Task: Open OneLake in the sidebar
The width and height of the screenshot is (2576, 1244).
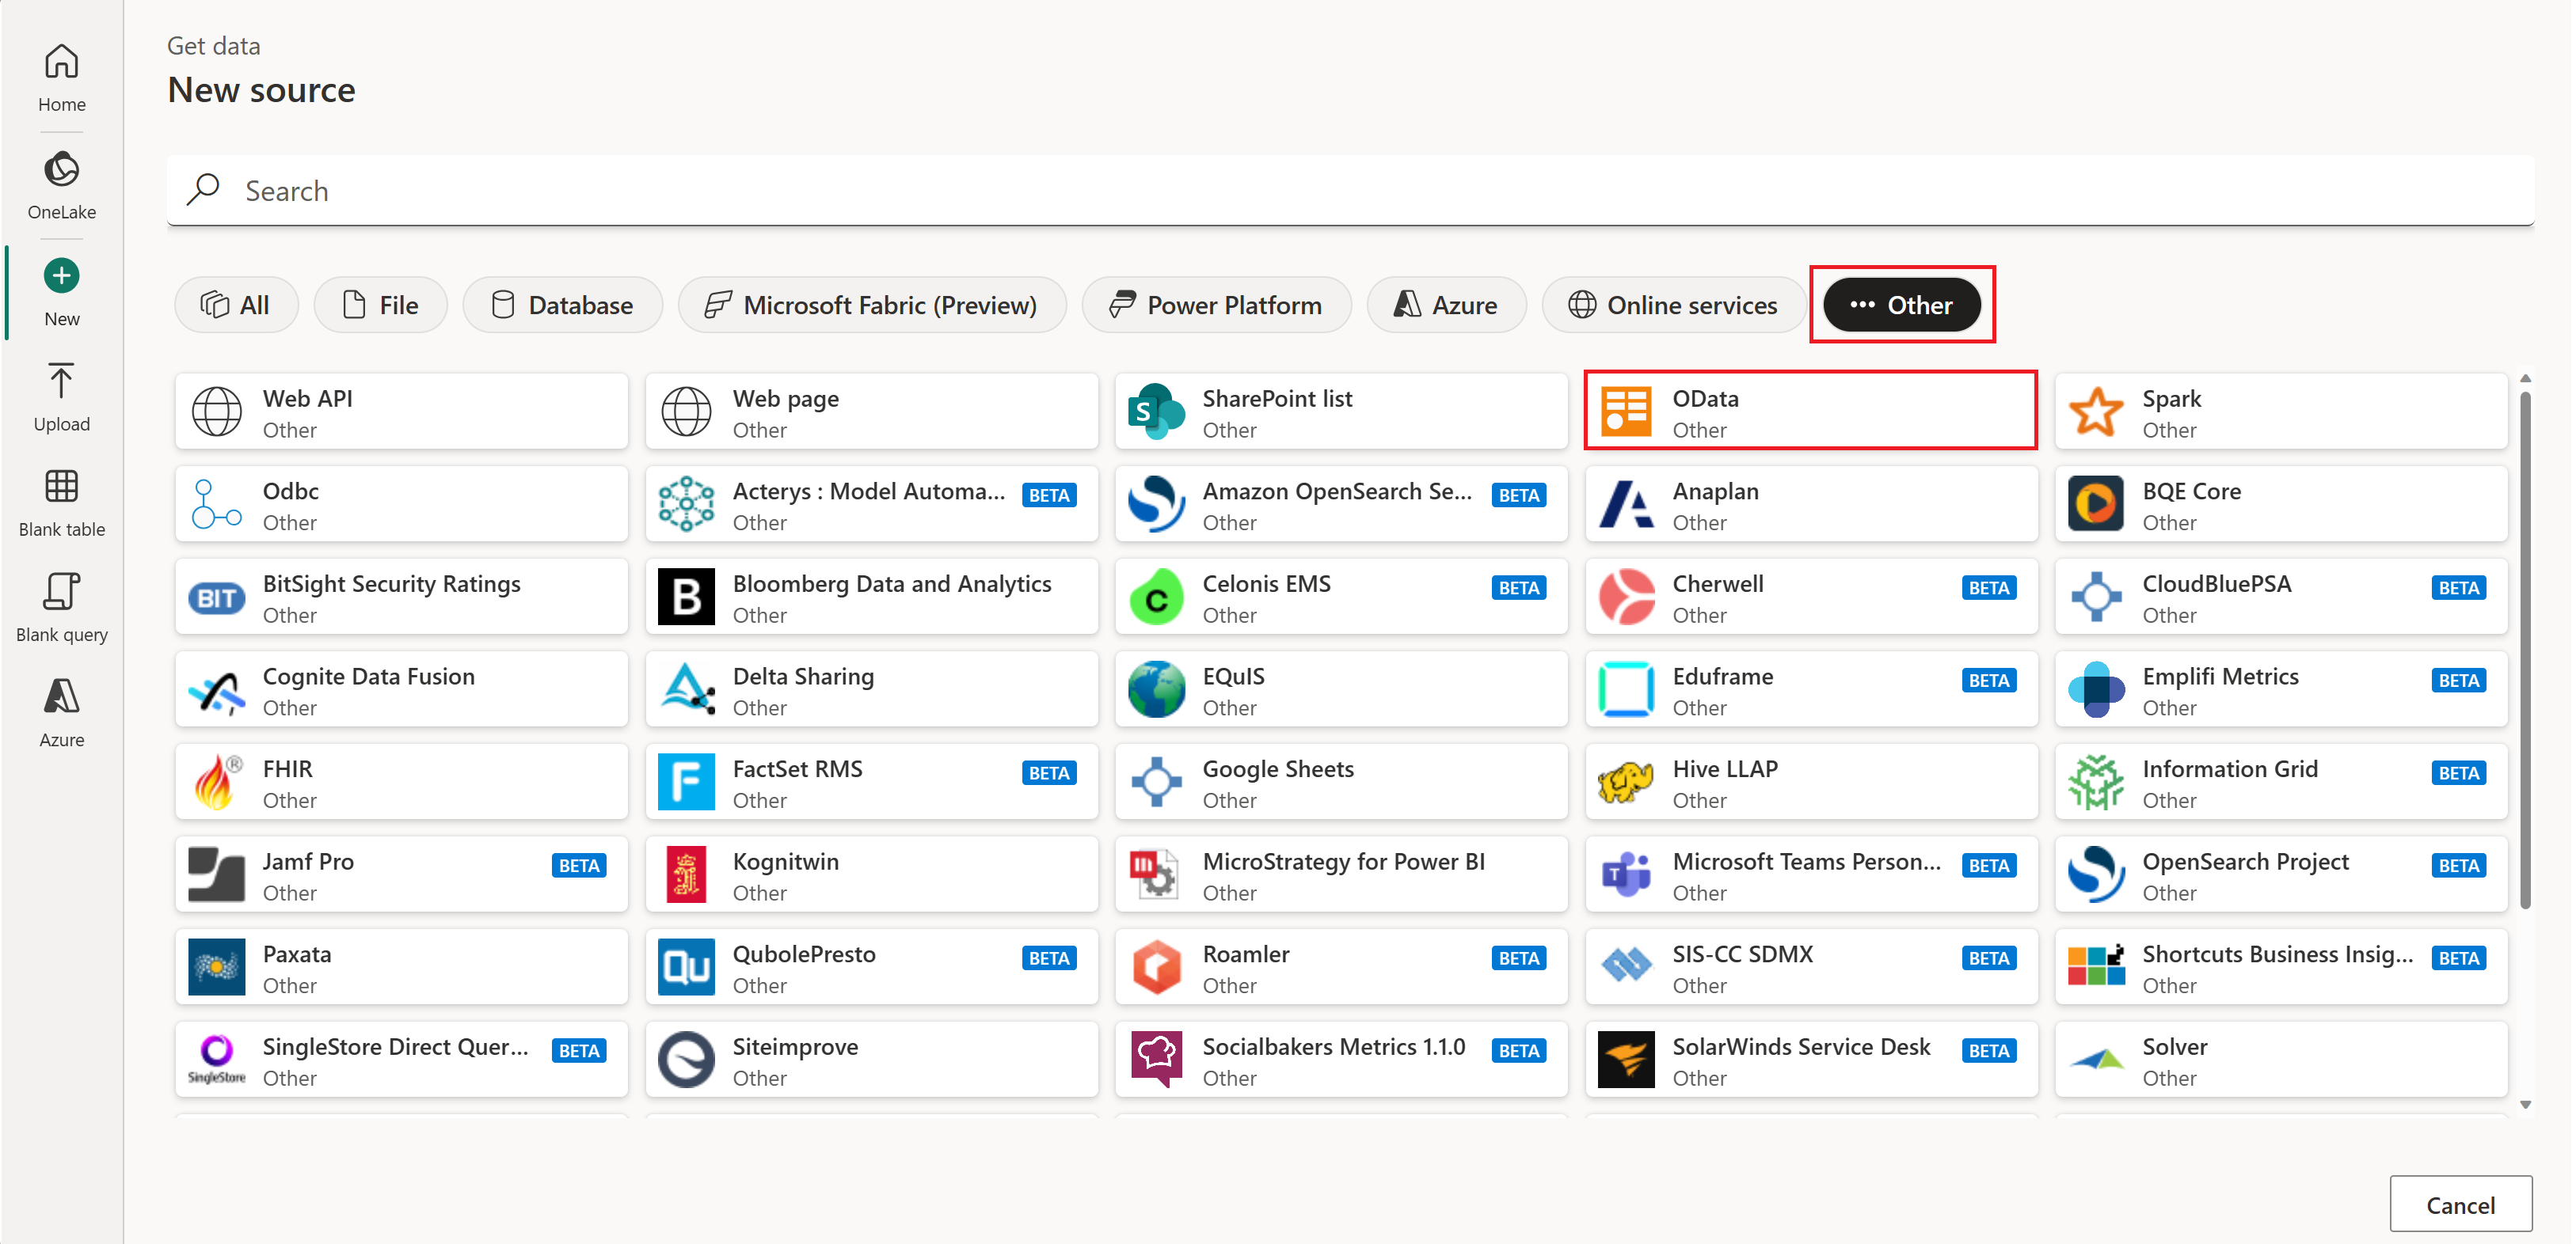Action: coord(61,170)
